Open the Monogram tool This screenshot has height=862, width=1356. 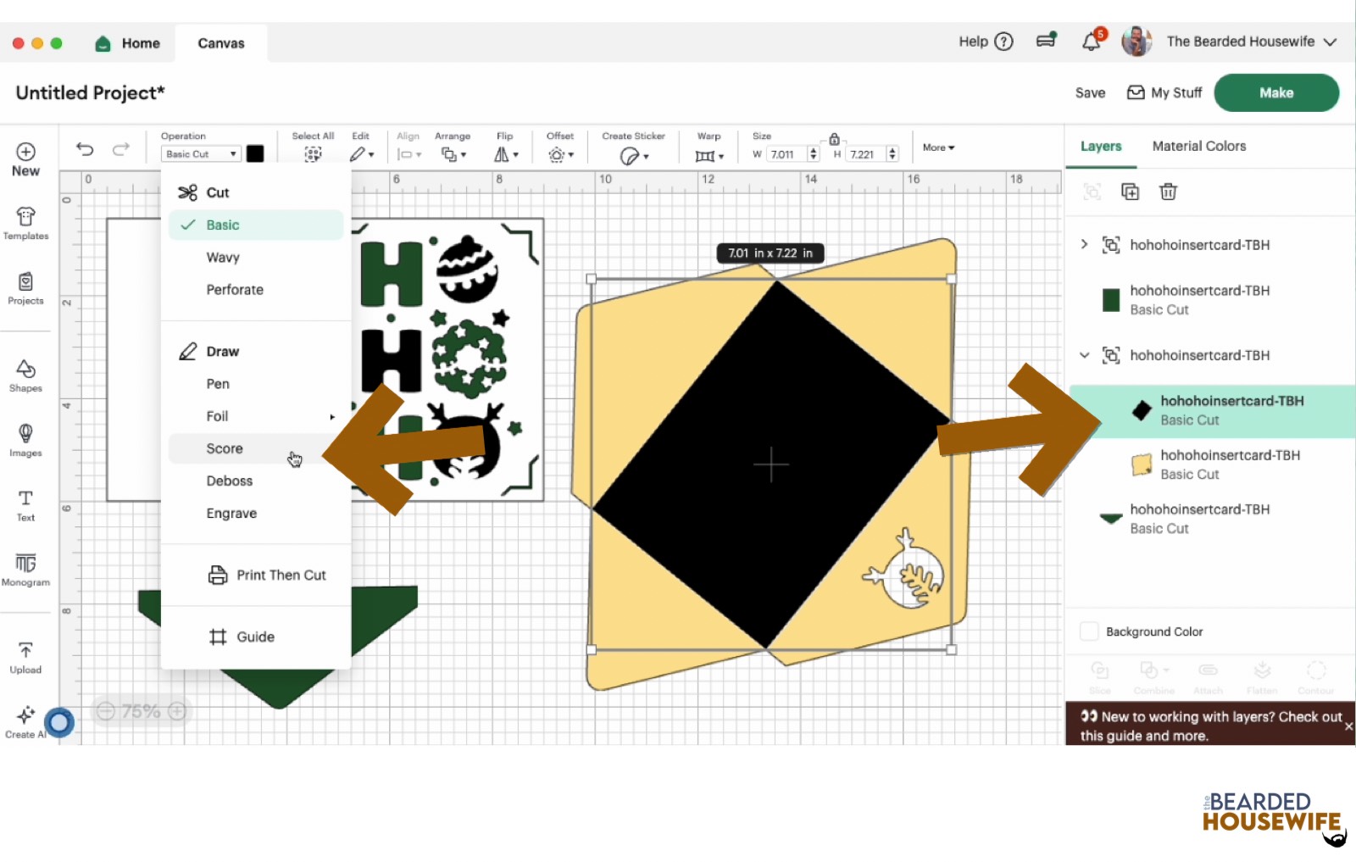pyautogui.click(x=25, y=570)
